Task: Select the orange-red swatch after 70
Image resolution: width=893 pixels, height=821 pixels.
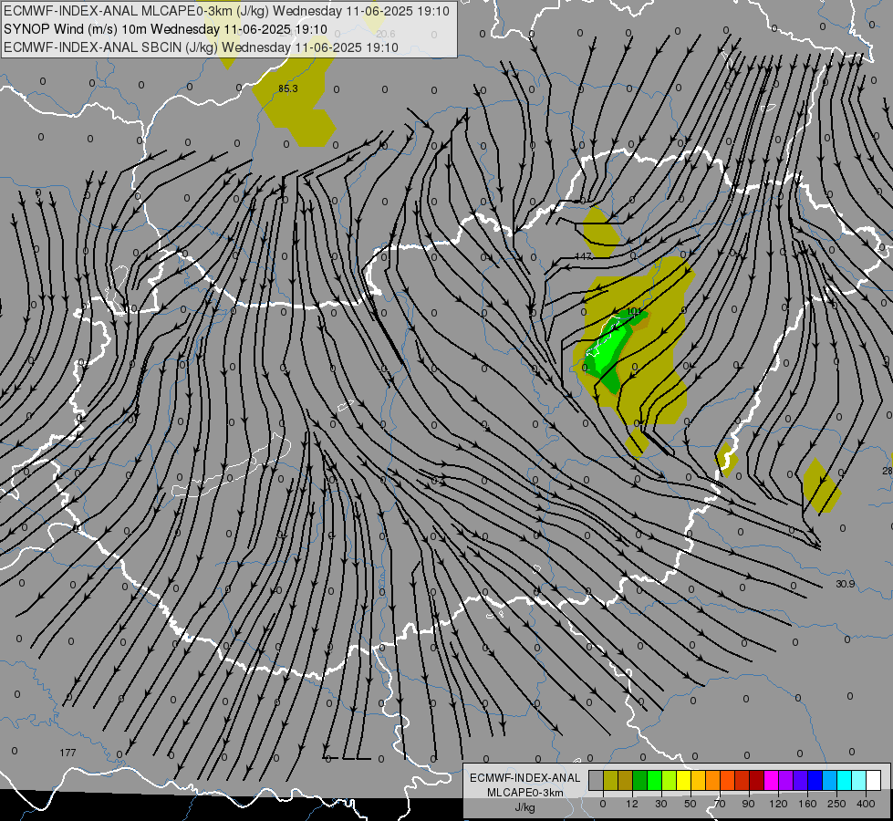Action: coord(728,780)
